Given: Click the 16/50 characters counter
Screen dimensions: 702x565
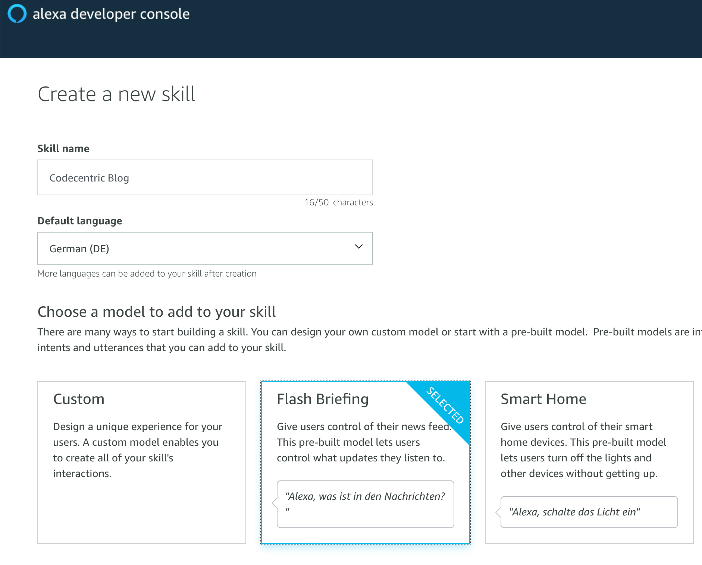Looking at the screenshot, I should (x=338, y=202).
